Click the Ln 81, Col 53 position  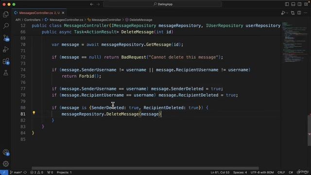click(220, 173)
